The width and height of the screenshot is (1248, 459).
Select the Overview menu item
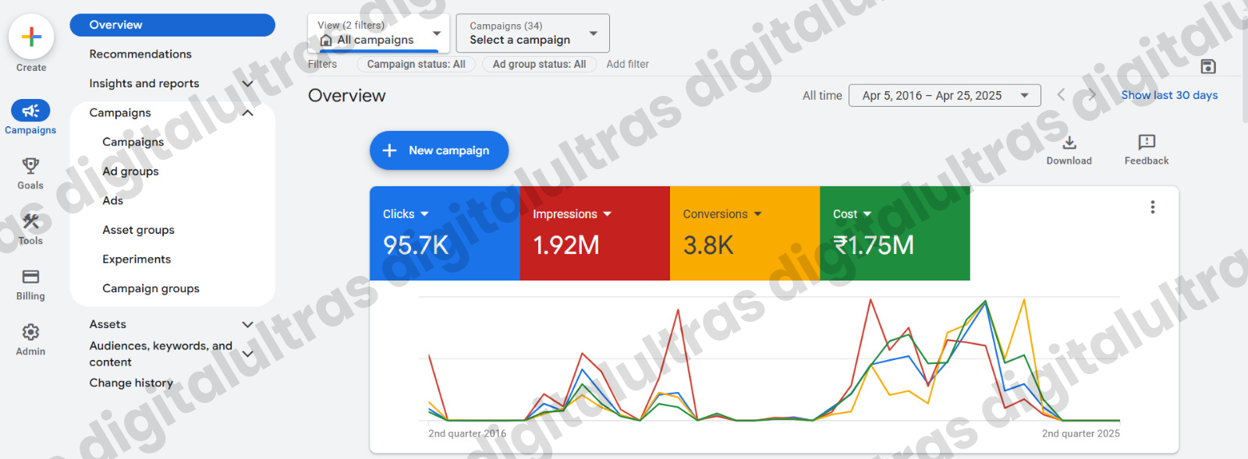coord(172,25)
